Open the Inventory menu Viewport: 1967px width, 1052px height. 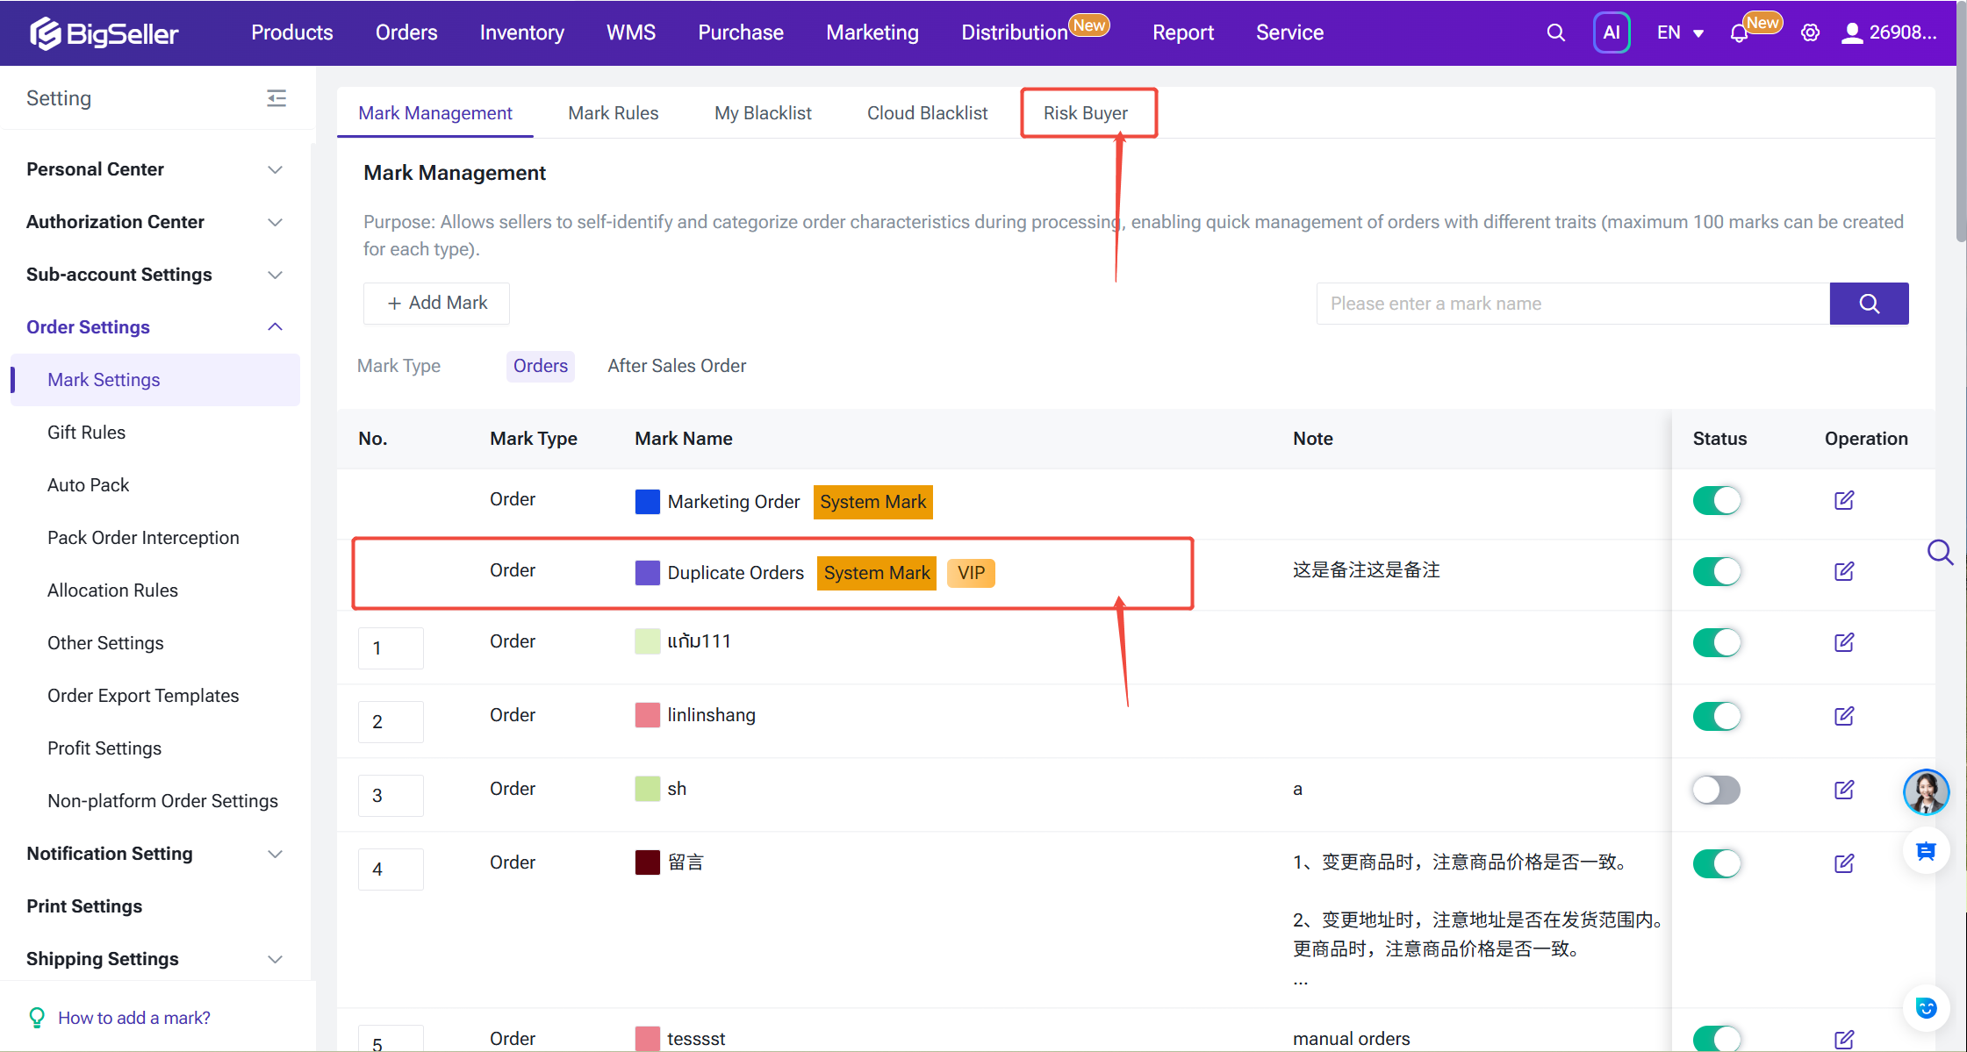[522, 32]
